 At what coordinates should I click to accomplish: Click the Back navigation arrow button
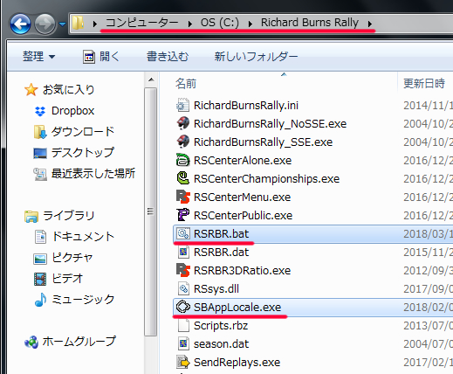(x=20, y=24)
